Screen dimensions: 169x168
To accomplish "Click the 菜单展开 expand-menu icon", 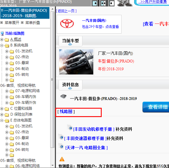I will click(1, 23).
